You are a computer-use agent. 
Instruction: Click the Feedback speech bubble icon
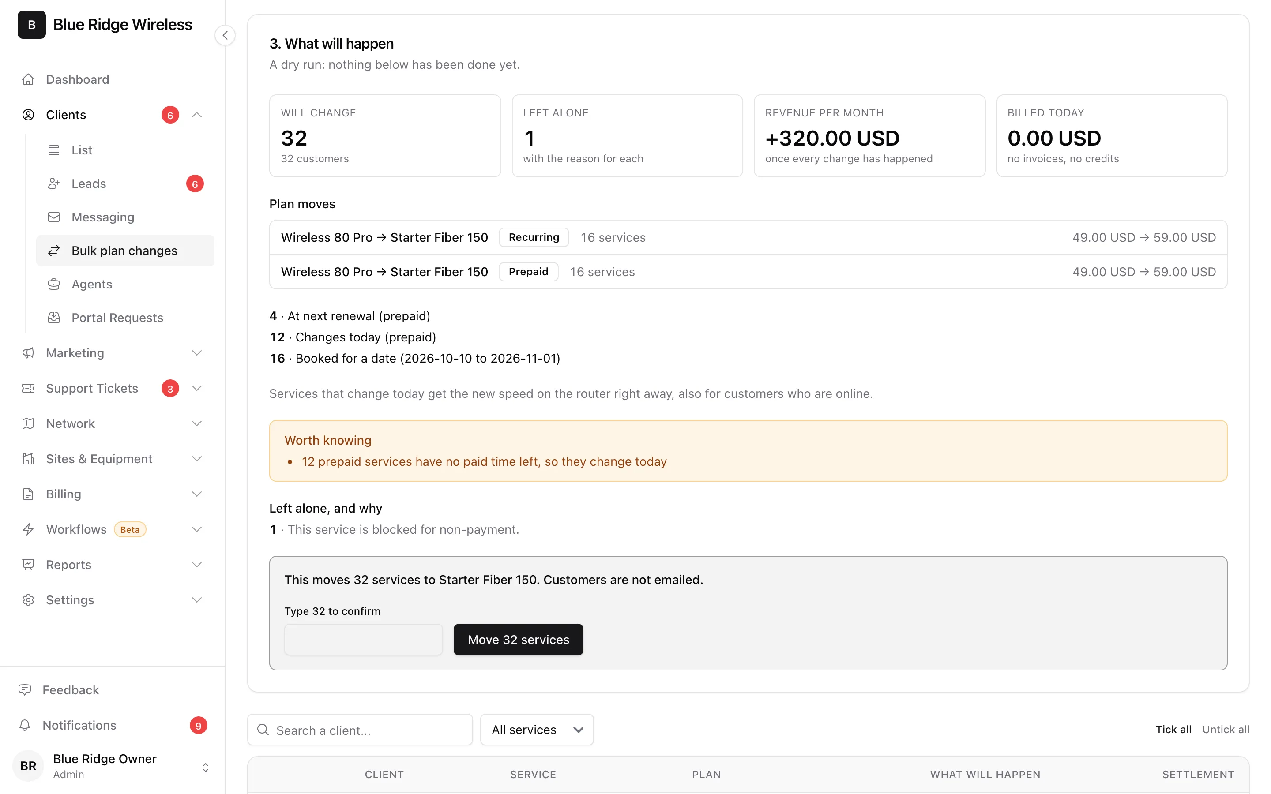(25, 689)
